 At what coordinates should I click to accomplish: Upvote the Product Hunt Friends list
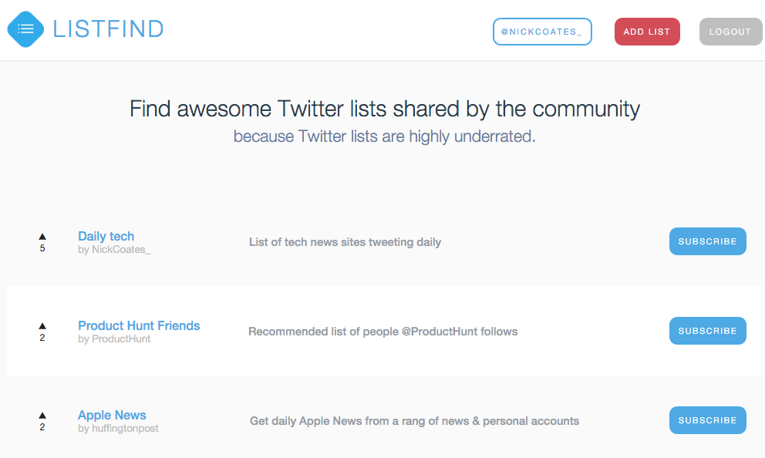click(42, 326)
